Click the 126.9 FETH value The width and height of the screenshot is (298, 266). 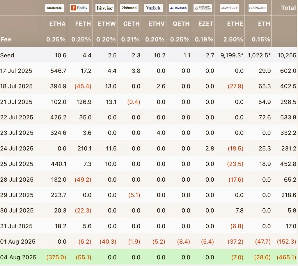pos(84,102)
